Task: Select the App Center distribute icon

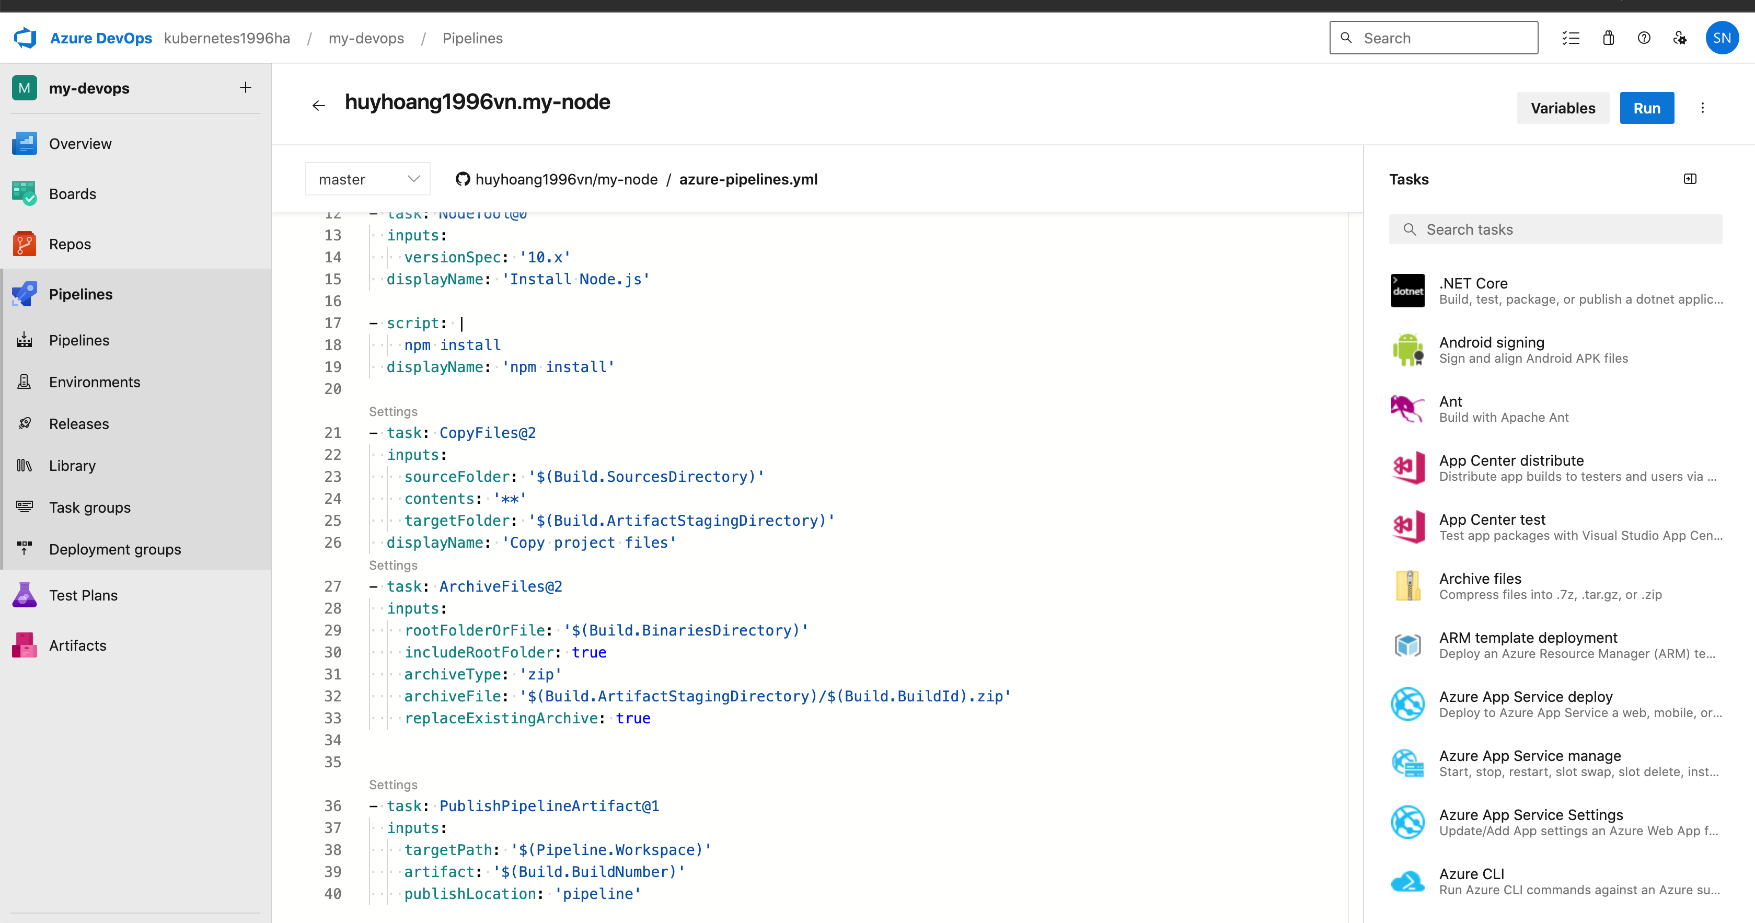Action: click(1407, 468)
